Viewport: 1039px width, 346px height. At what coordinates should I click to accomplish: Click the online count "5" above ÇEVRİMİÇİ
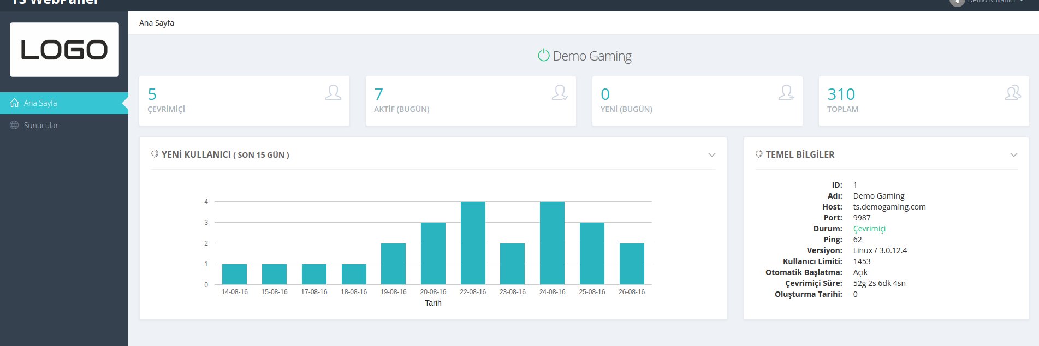coord(152,94)
